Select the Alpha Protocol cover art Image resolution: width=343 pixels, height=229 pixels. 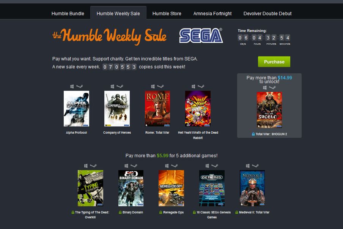pyautogui.click(x=76, y=109)
